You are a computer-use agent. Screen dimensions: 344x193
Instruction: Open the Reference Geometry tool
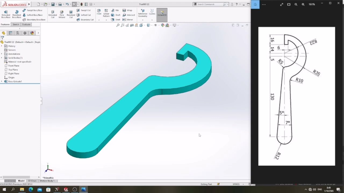pos(143,13)
